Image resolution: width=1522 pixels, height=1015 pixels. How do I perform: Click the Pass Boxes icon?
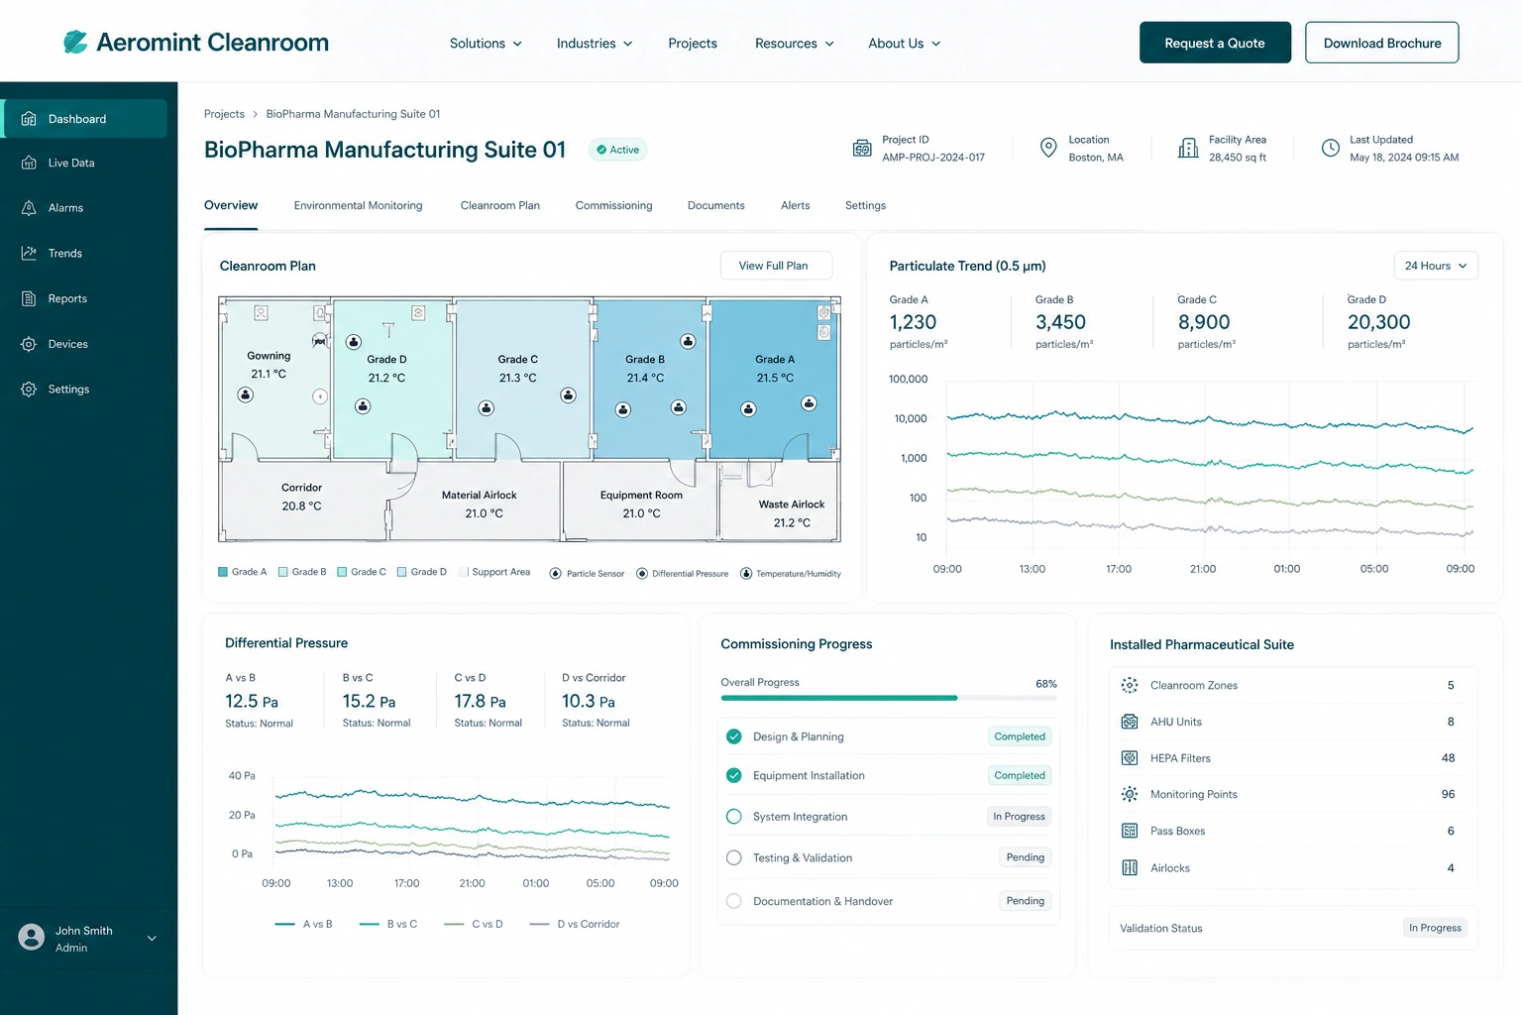(x=1130, y=831)
